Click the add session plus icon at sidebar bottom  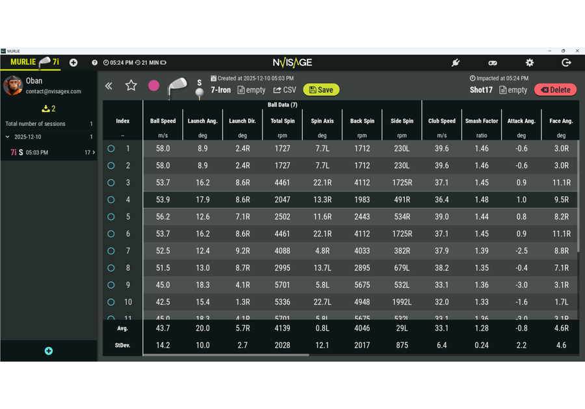(x=49, y=351)
